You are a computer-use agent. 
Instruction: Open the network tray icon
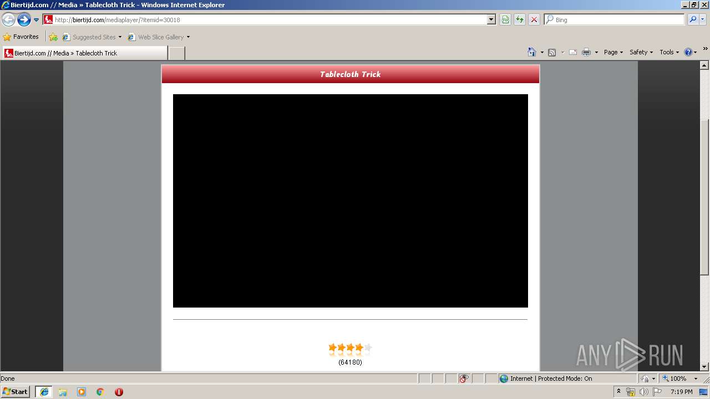coord(631,392)
